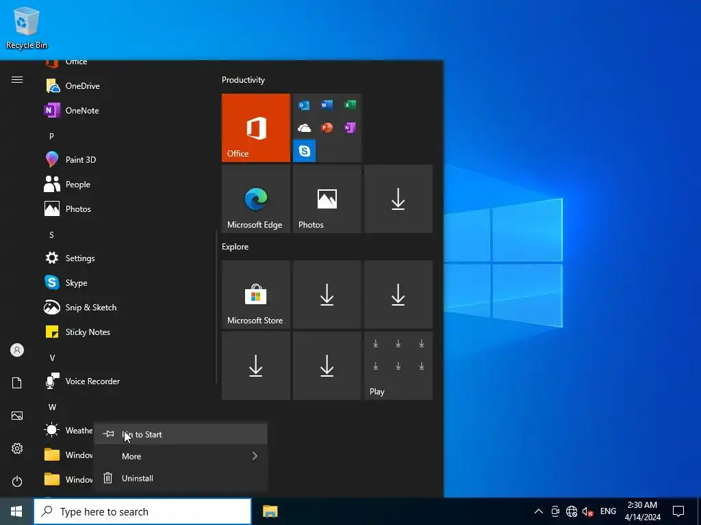
Task: Open Excel in the Office folder tile
Action: pos(350,105)
